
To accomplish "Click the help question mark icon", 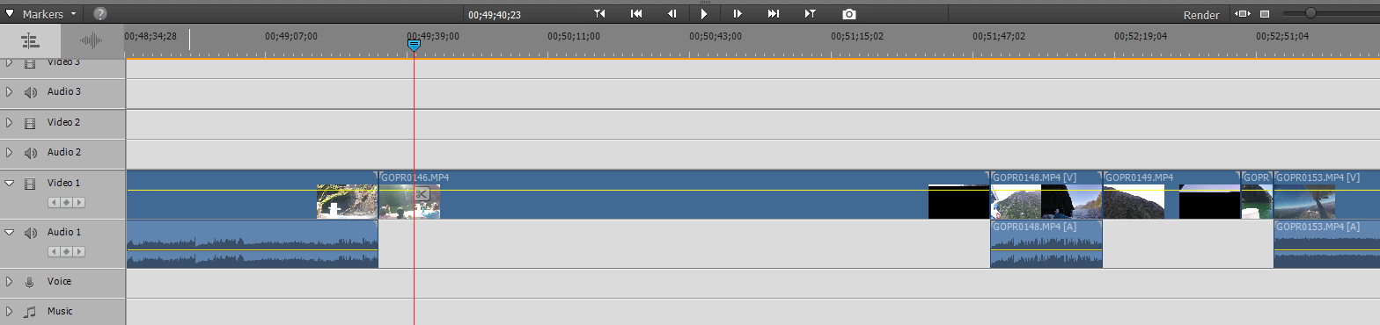I will pyautogui.click(x=100, y=14).
